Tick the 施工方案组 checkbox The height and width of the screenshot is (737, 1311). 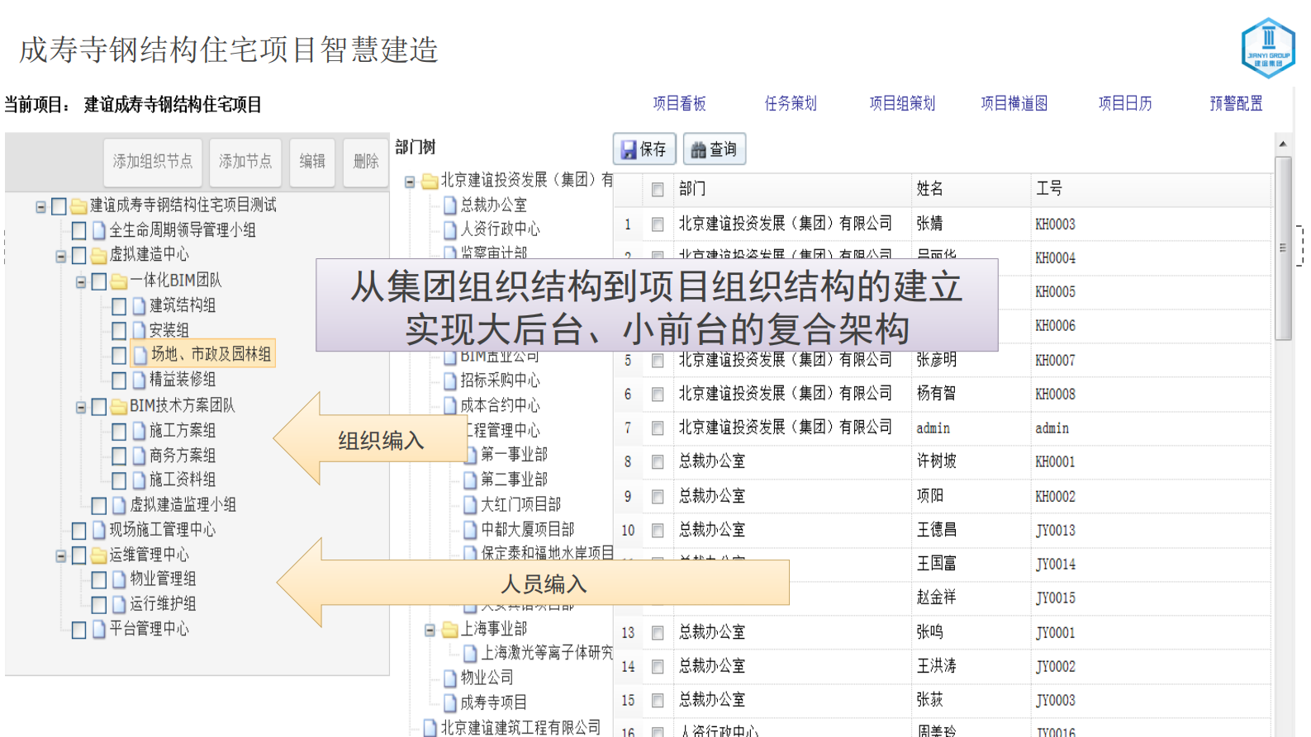pyautogui.click(x=119, y=431)
